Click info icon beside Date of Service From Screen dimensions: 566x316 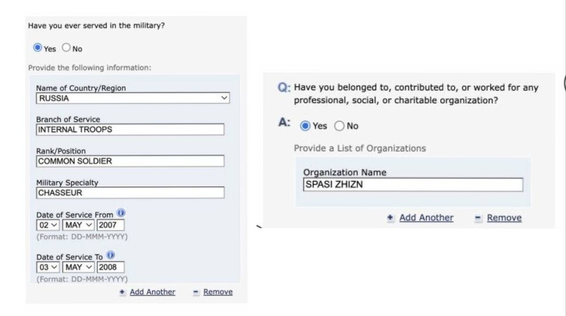pyautogui.click(x=121, y=213)
